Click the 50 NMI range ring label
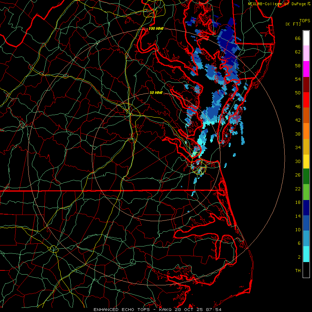The image size is (312, 312). [156, 93]
